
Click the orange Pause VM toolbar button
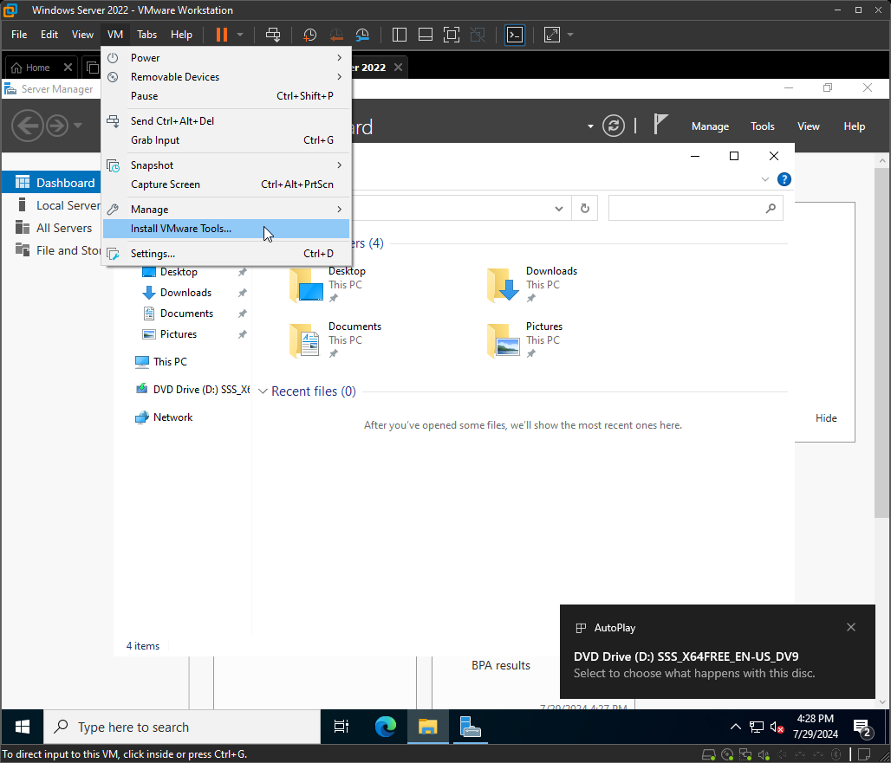click(x=222, y=35)
